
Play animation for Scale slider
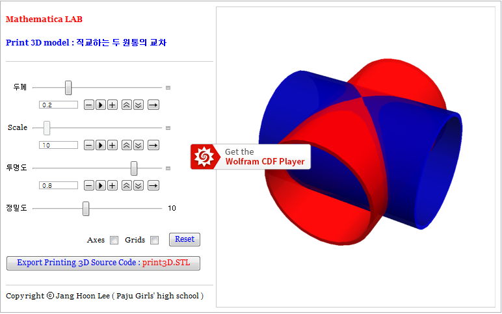point(101,145)
